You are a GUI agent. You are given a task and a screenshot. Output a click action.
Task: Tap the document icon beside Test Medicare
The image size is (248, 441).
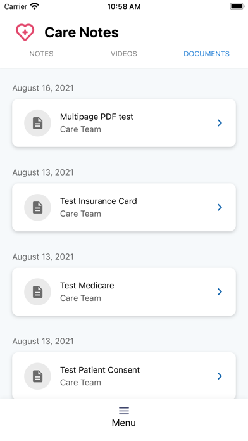pos(37,291)
